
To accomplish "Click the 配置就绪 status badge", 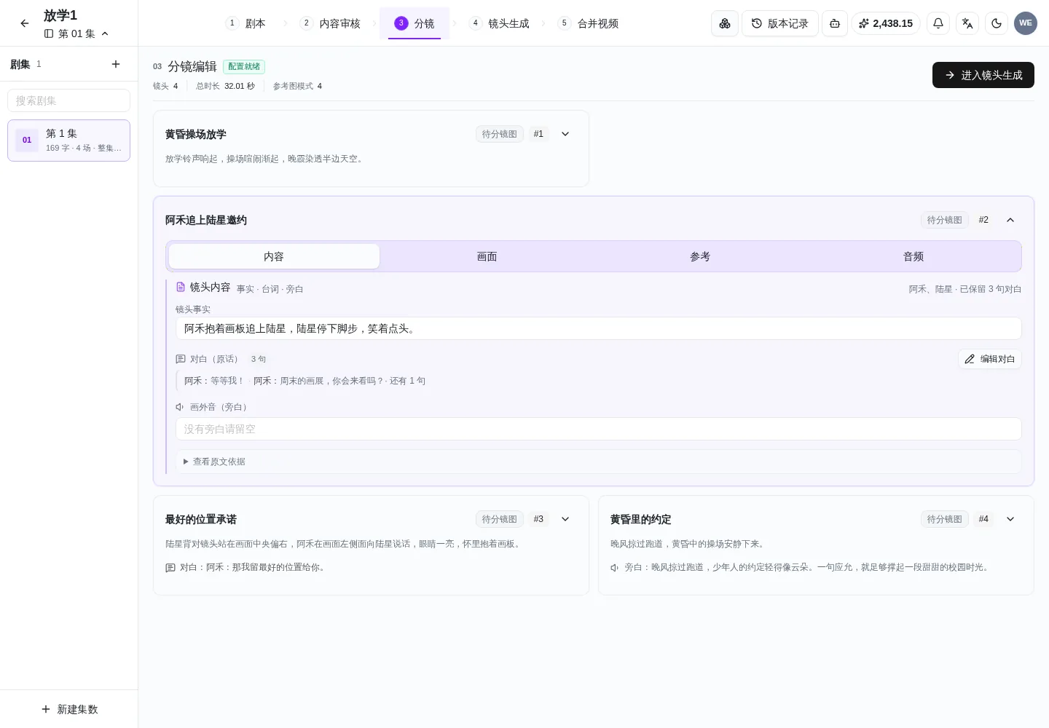I will click(244, 66).
